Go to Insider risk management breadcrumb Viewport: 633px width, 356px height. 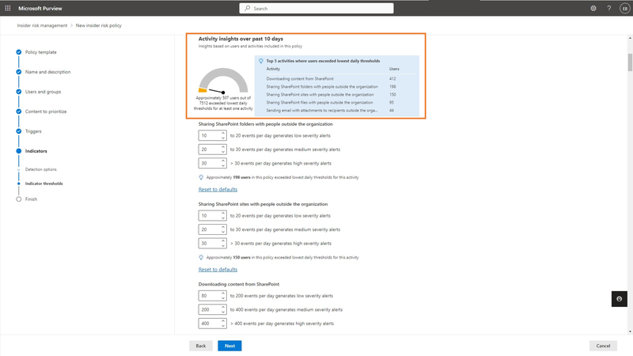pos(42,25)
